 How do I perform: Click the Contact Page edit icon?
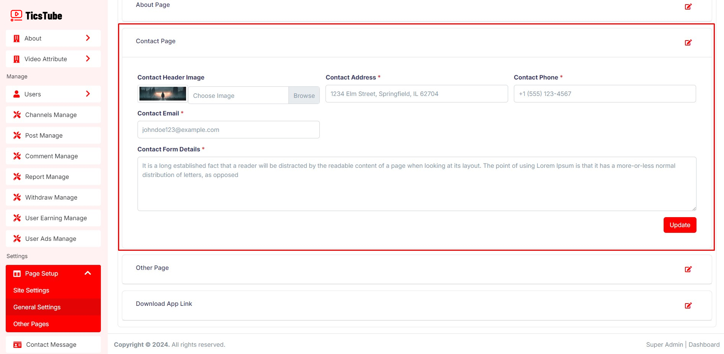click(x=688, y=42)
